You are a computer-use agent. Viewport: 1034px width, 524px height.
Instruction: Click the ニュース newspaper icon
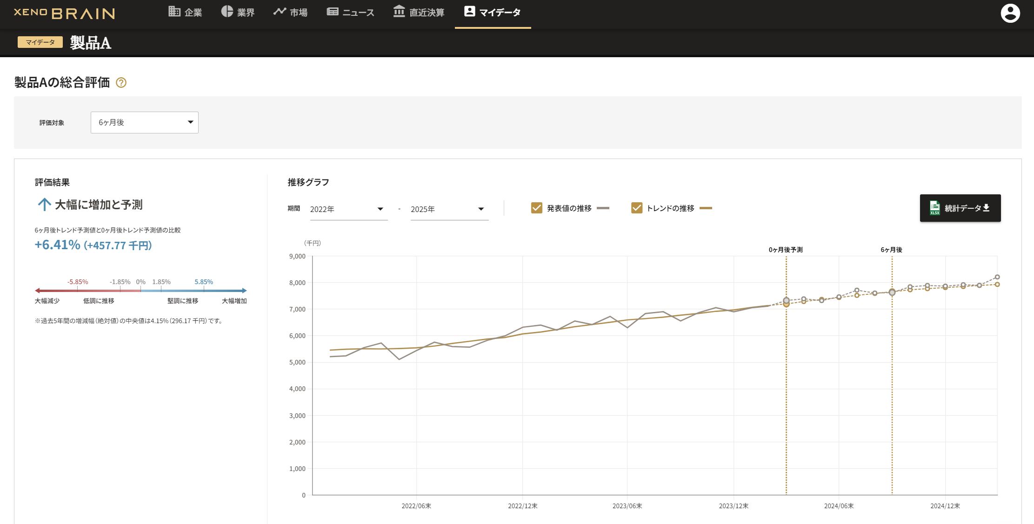pos(333,12)
